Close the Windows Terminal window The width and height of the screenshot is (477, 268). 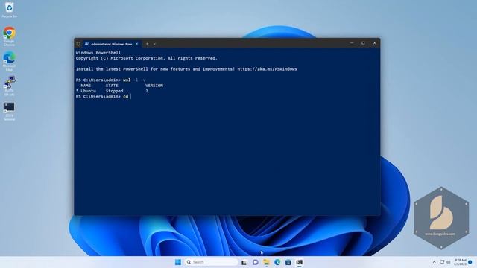(374, 43)
